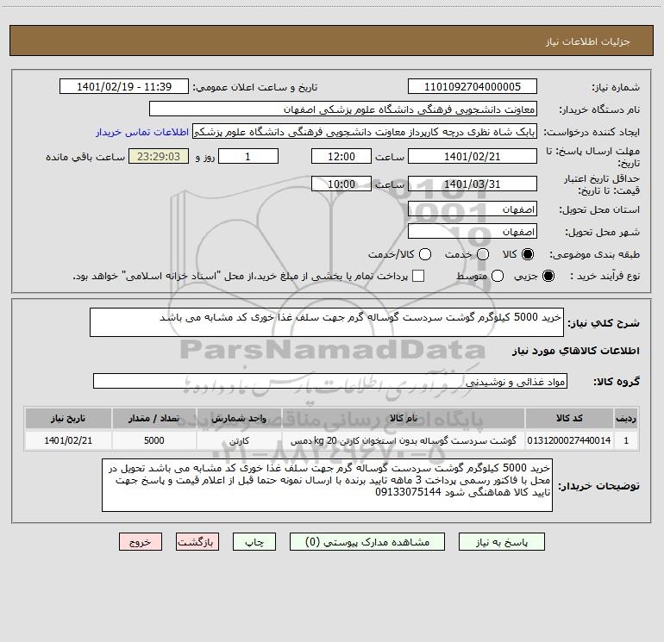664x642 pixels.
Task: Click the request creator field بابک شاه نظری
Action: point(365,132)
